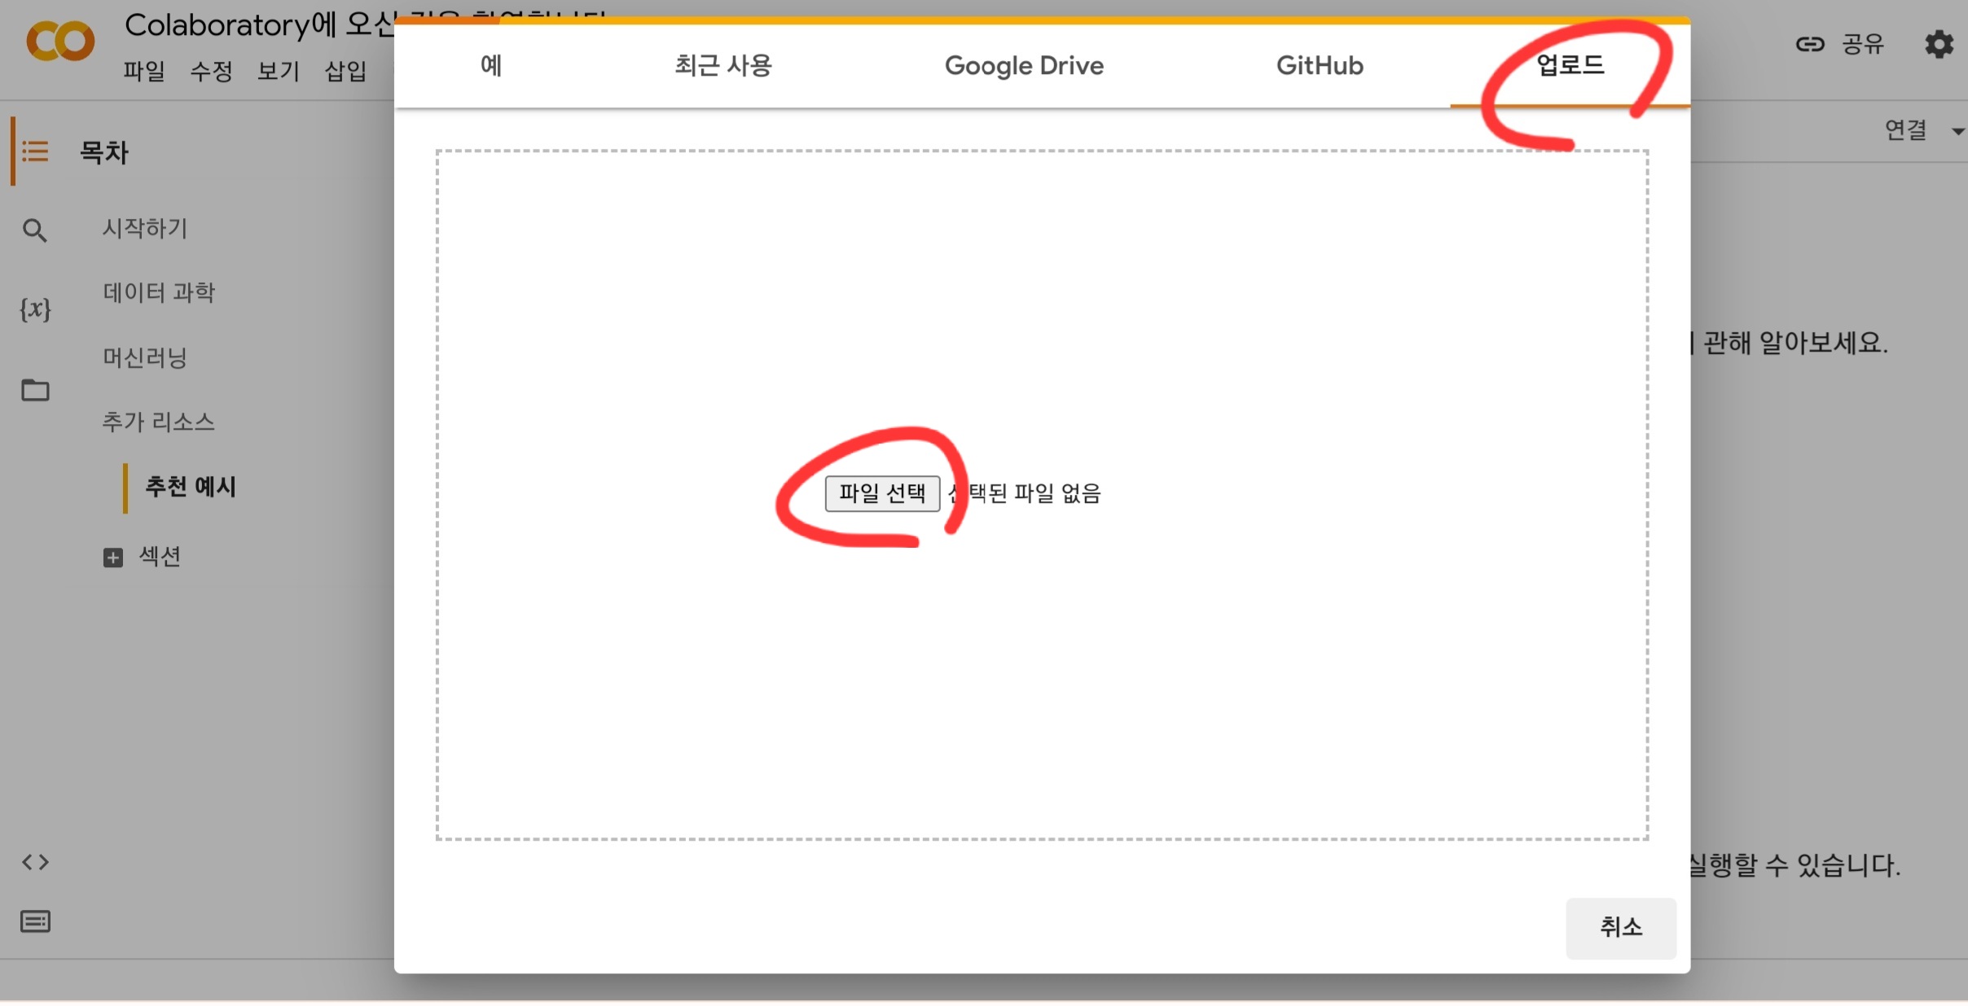Switch to the Google Drive tab

[1023, 65]
